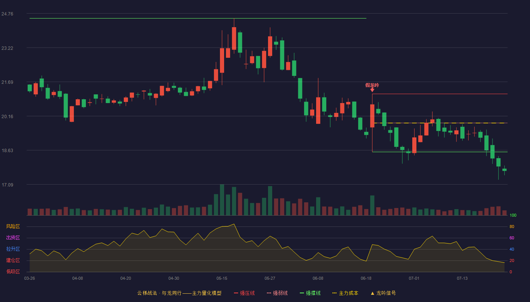Click the 20.16 price axis label
This screenshot has width=530, height=302.
point(7,117)
